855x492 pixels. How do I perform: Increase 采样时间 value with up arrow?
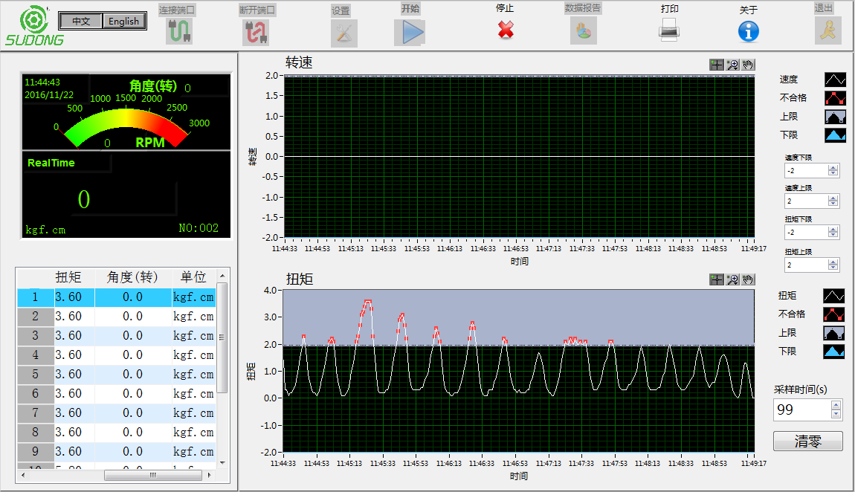point(836,405)
